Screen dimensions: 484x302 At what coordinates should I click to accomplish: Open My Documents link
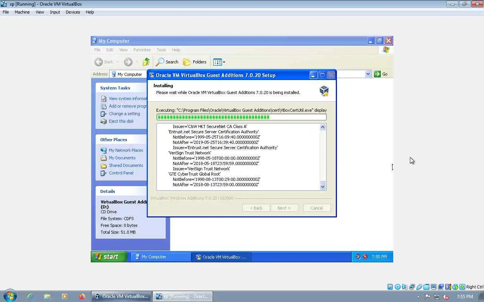click(122, 158)
